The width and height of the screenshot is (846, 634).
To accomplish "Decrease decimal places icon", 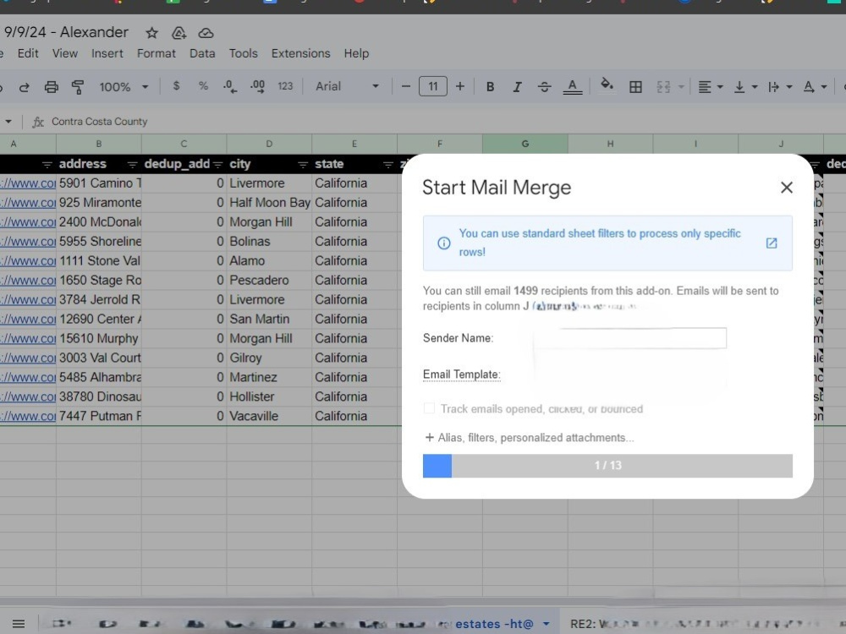I will 230,86.
